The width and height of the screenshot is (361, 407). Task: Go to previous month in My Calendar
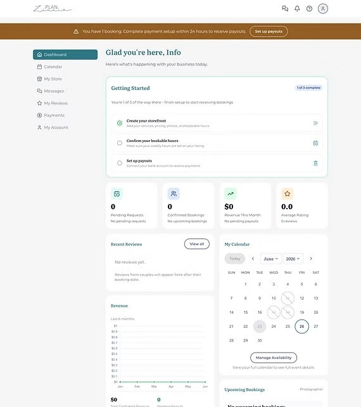tap(253, 259)
